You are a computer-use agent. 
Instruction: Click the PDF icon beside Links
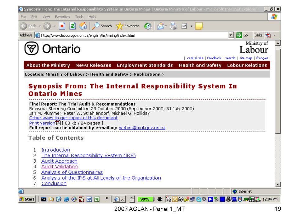point(268,35)
